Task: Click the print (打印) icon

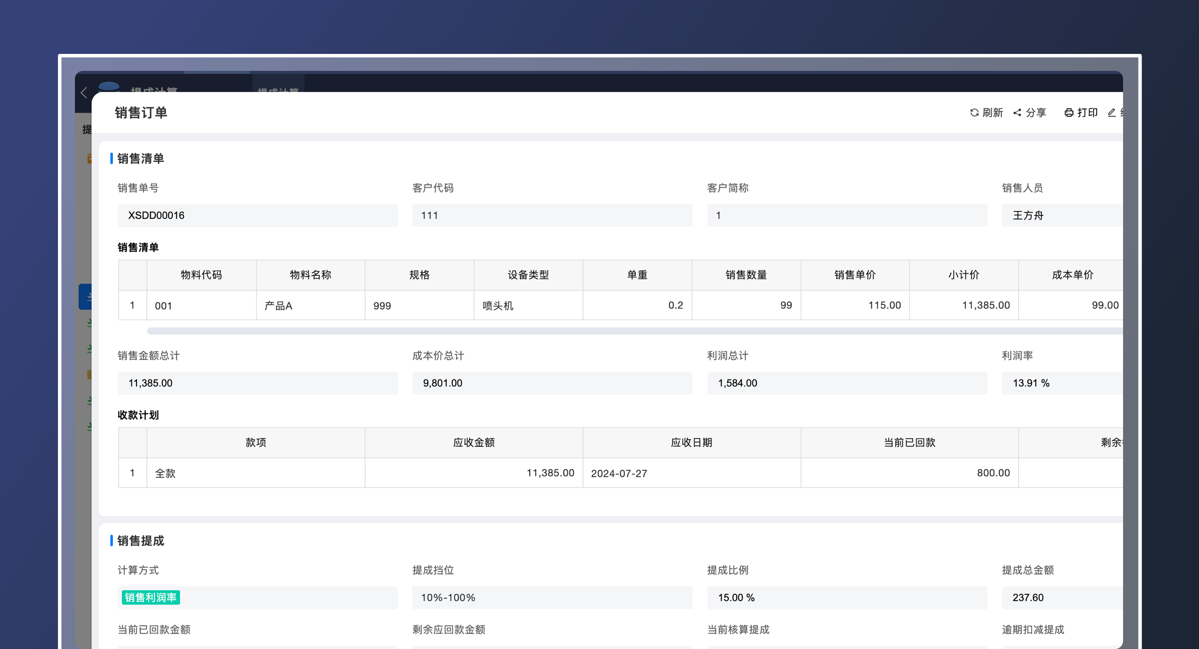Action: tap(1069, 112)
